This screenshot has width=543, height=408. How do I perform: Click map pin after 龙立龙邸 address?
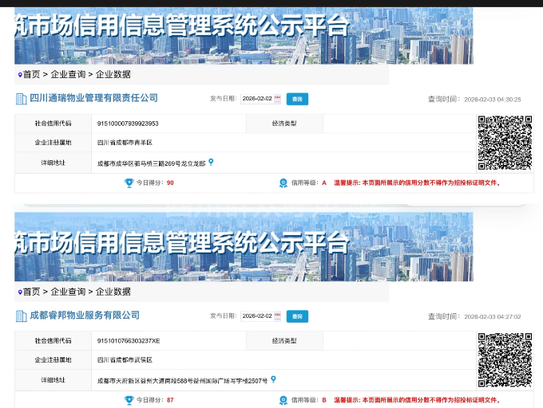click(x=211, y=163)
